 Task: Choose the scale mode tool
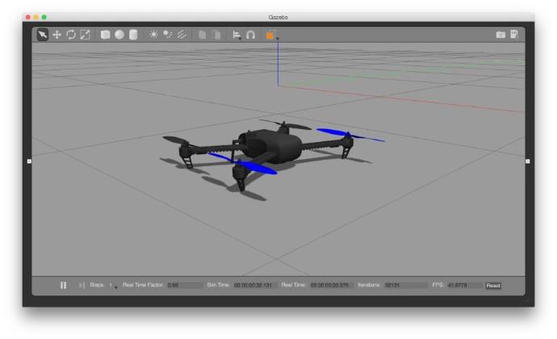(x=84, y=35)
